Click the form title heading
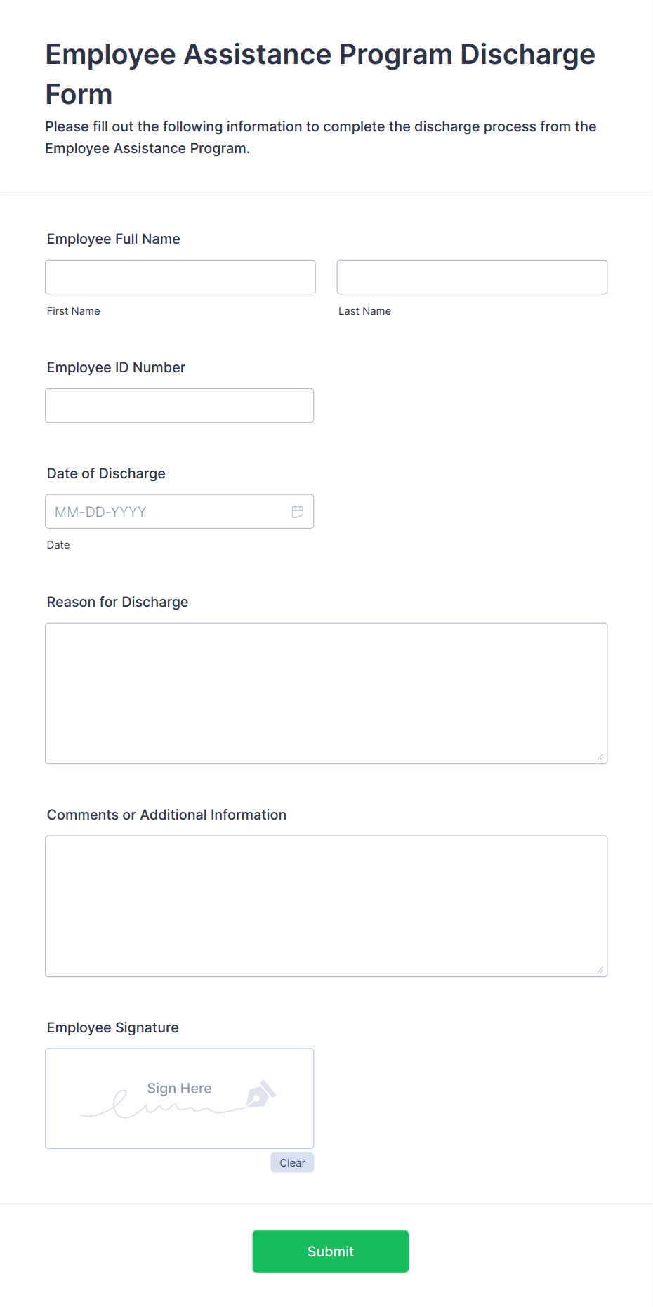Screen dimensions: 653x1307 coord(320,74)
